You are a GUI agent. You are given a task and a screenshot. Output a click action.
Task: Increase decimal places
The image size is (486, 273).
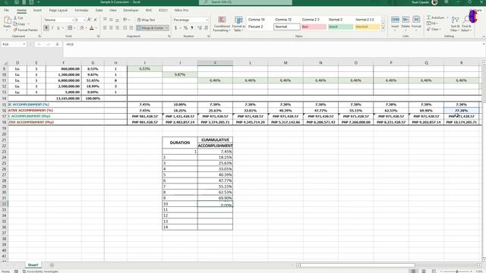[199, 28]
